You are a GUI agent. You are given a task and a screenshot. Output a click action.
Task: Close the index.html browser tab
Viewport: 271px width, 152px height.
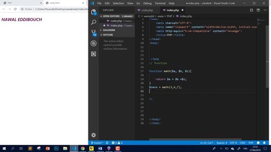tap(83, 3)
